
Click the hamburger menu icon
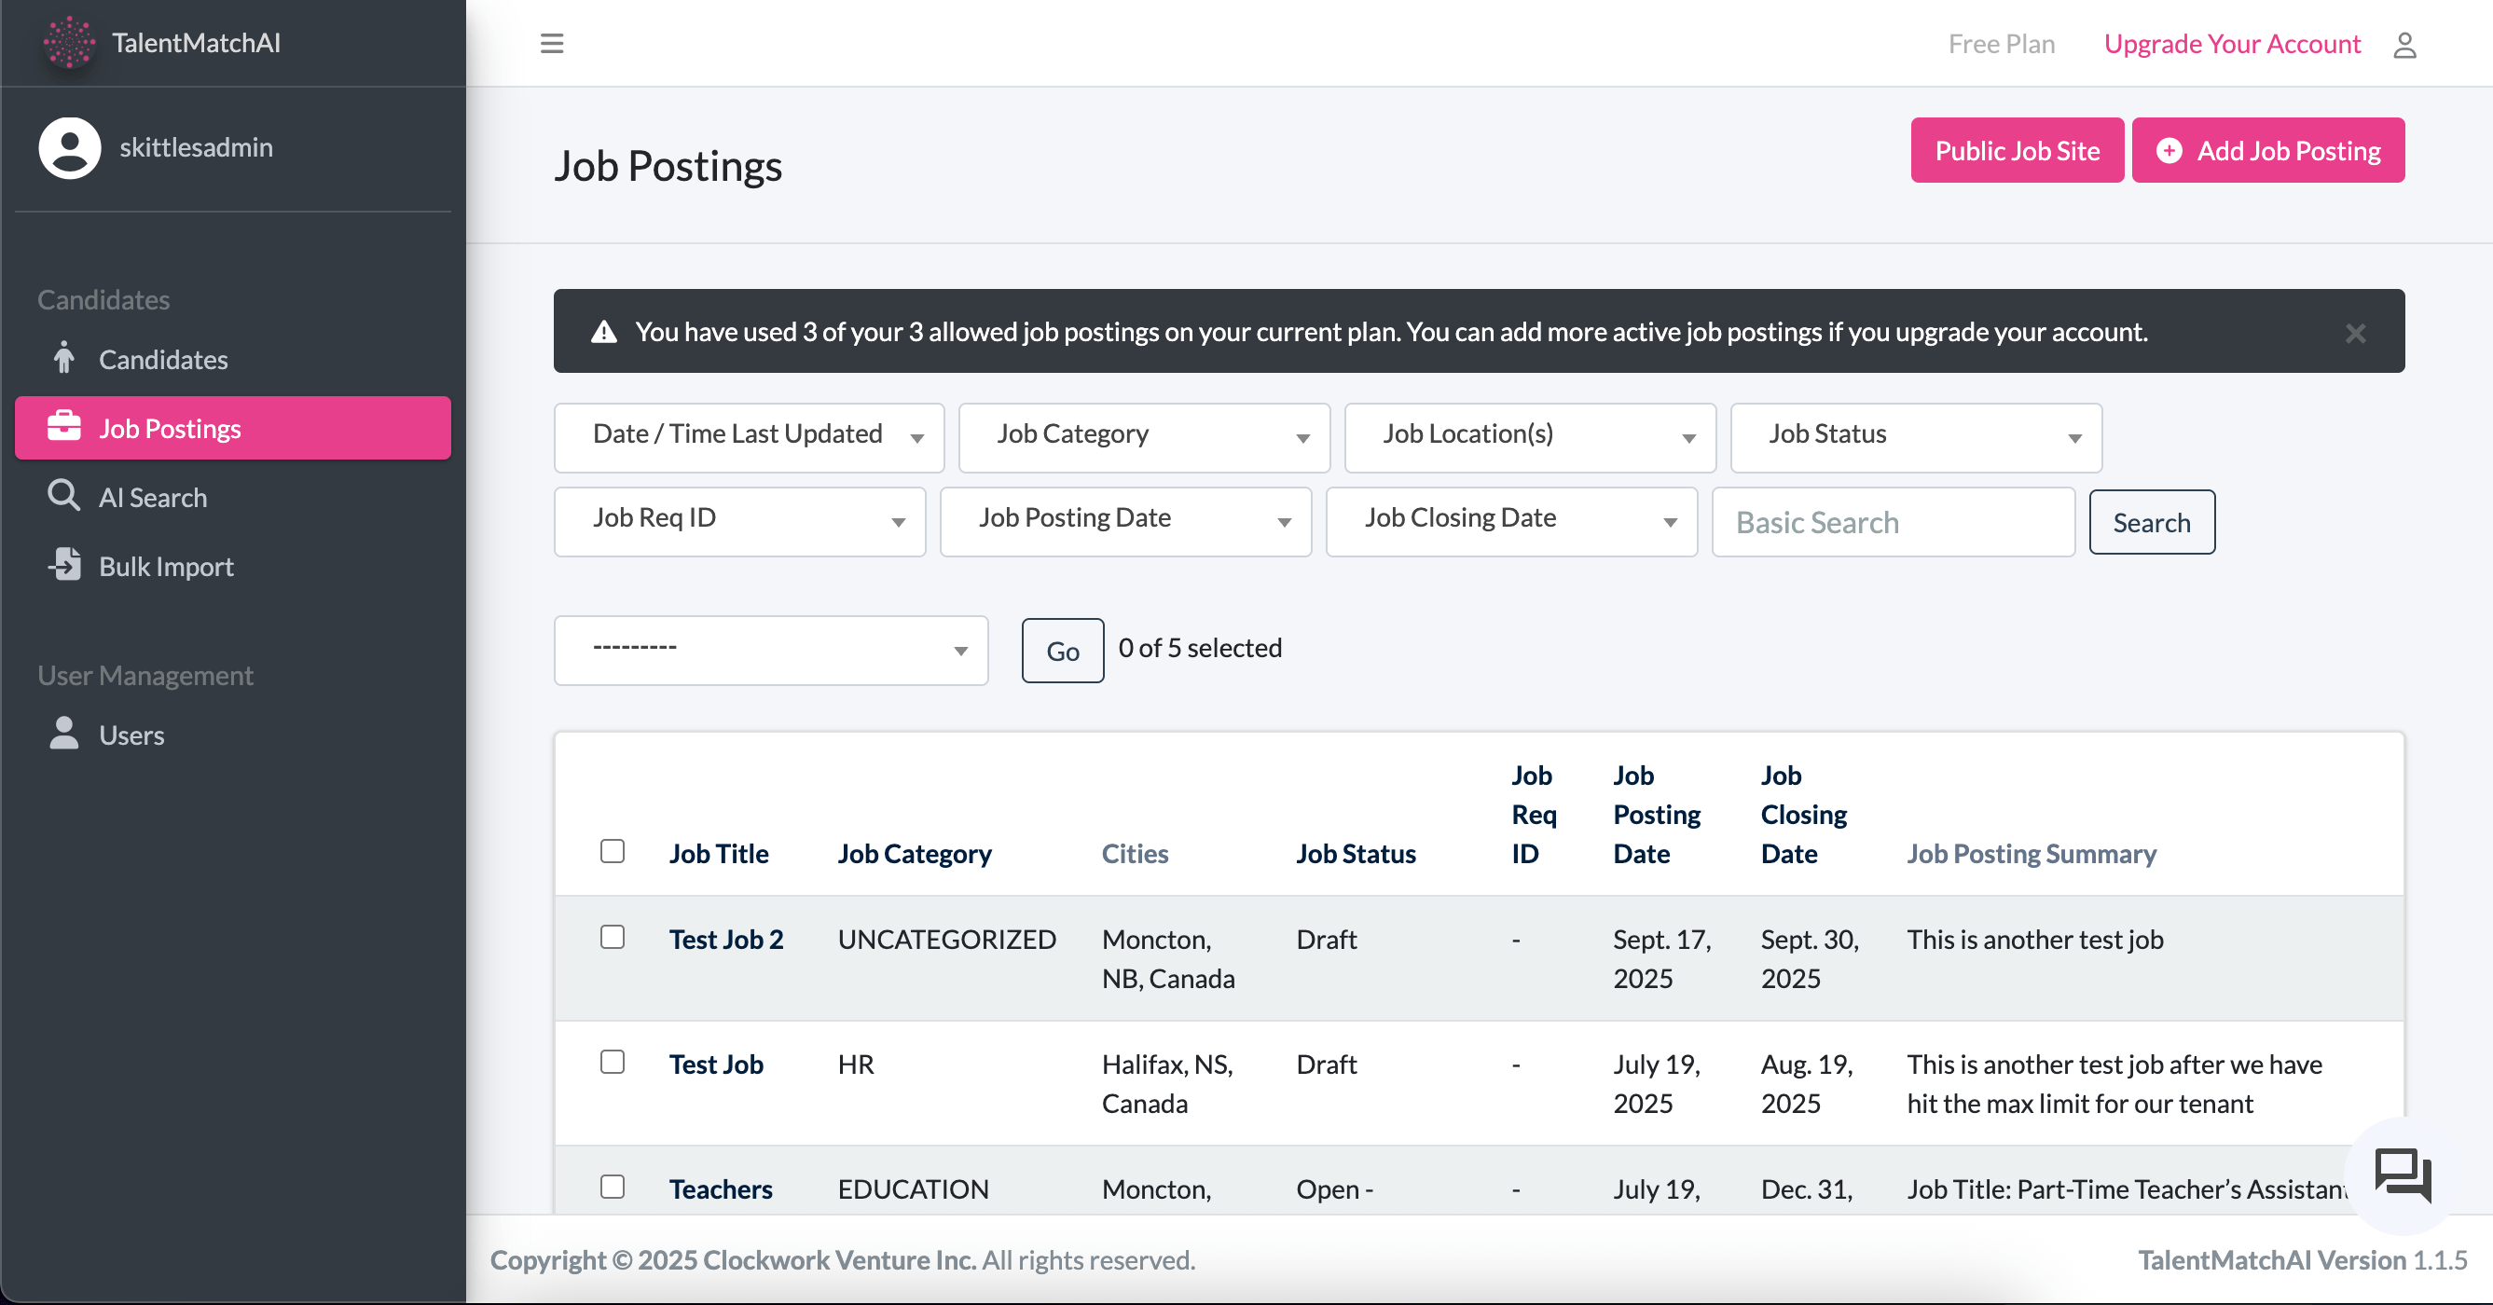(x=552, y=44)
